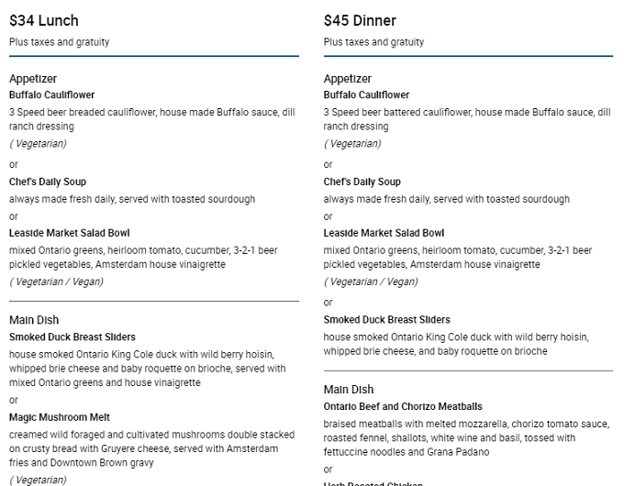Click Chef's Daily Soup in the Lunch column

(48, 182)
